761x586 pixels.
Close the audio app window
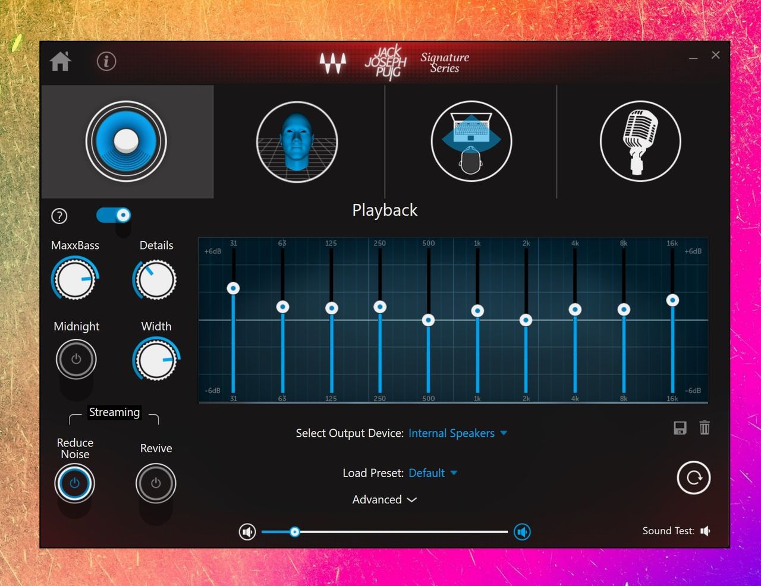(716, 55)
